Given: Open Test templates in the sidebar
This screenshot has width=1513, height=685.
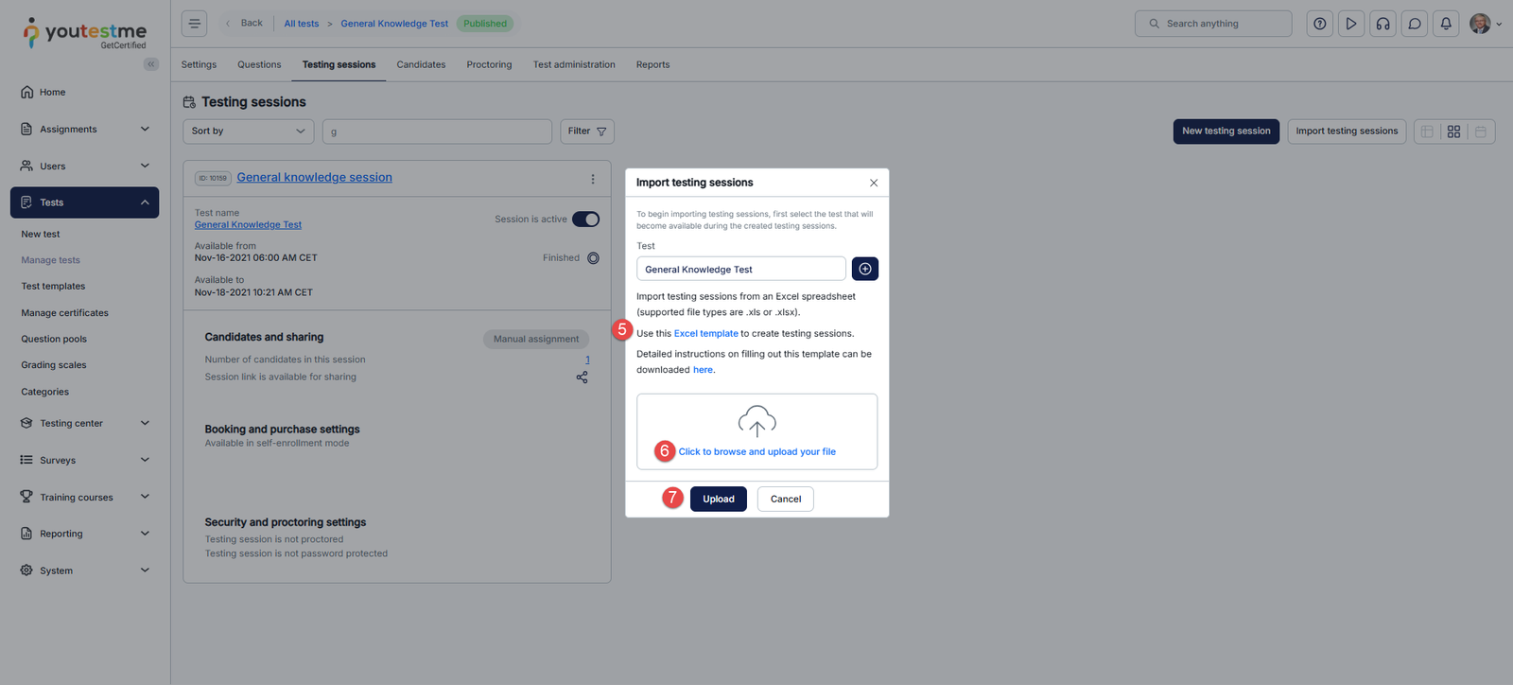Looking at the screenshot, I should tap(53, 287).
